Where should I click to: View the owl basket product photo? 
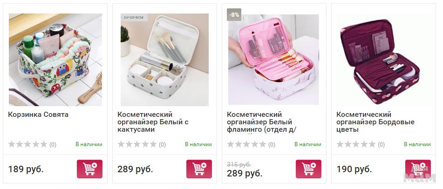tap(55, 60)
